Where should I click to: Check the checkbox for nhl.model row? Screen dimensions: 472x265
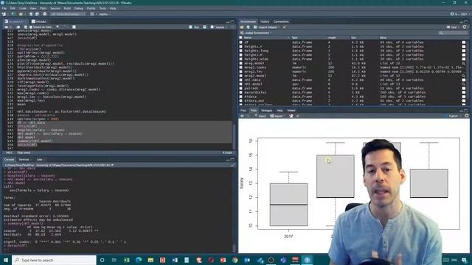point(240,85)
